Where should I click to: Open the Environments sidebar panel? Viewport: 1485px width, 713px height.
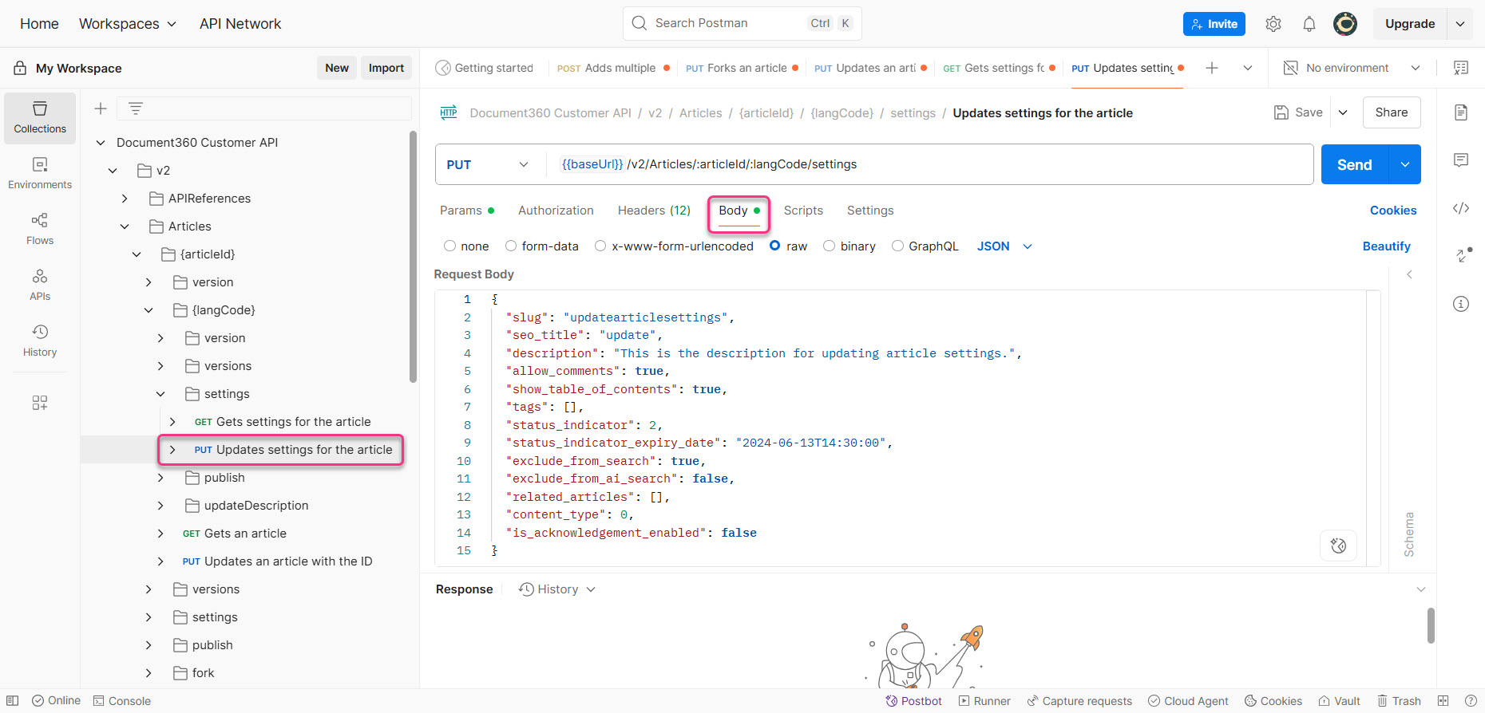(40, 173)
